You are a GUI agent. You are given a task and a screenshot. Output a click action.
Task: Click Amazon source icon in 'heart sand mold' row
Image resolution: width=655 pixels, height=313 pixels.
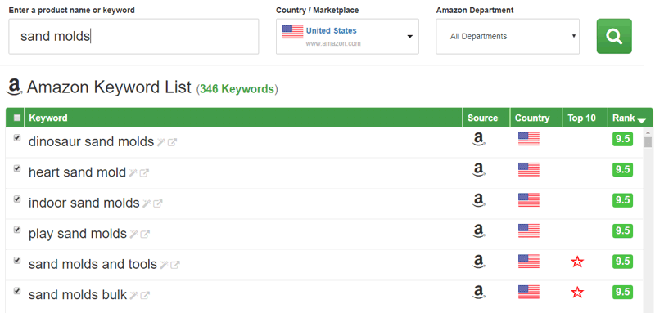coord(478,170)
